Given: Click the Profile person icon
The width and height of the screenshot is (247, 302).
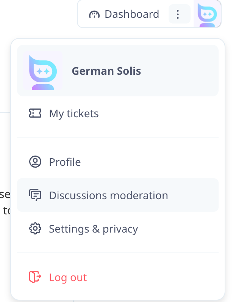Looking at the screenshot, I should (35, 162).
